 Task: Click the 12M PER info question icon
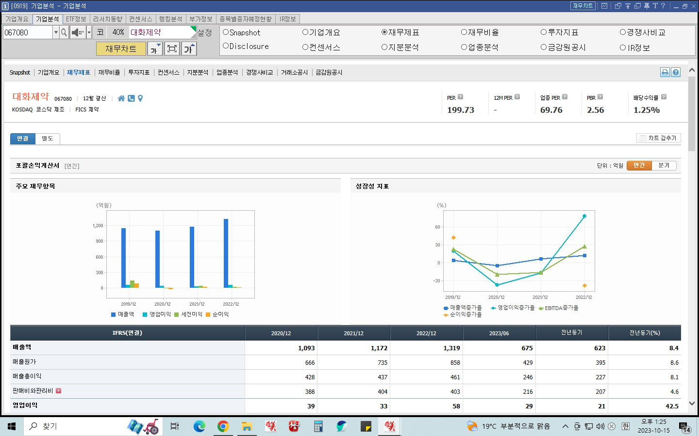[517, 97]
